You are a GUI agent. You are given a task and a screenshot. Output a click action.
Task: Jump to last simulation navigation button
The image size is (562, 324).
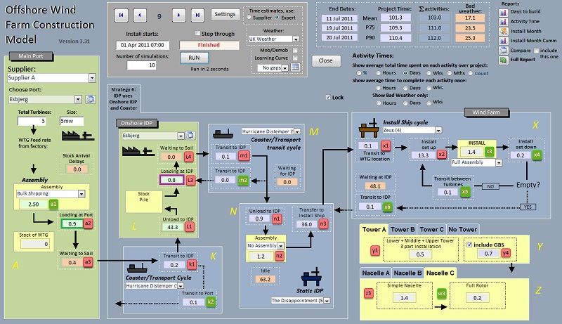tap(197, 15)
